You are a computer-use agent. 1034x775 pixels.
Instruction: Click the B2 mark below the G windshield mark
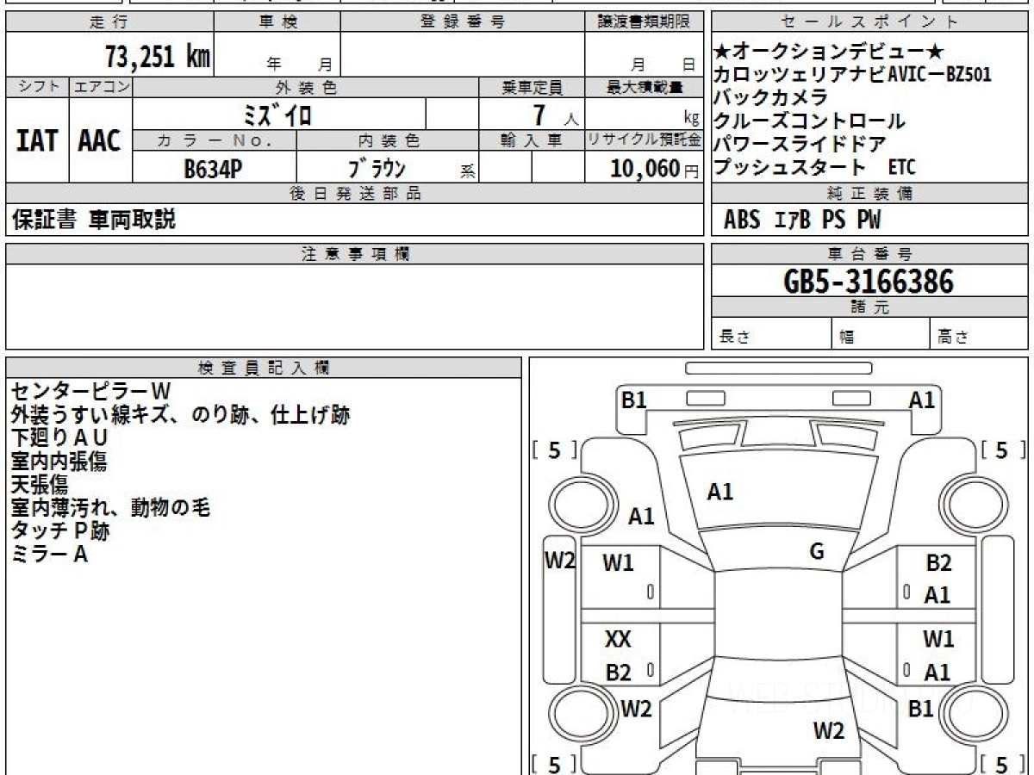[938, 564]
